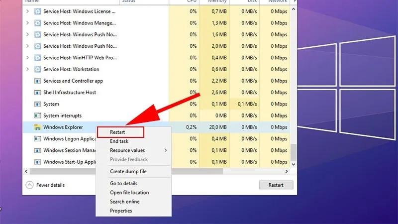Click the Shell Infrastructure Host icon

38,93
